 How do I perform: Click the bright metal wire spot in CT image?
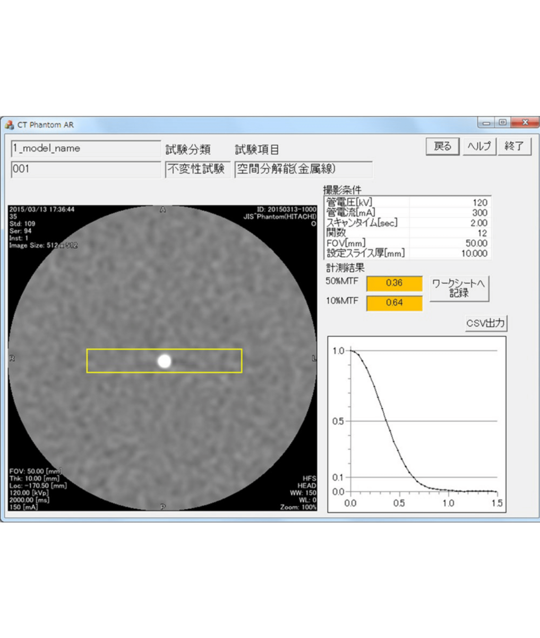(x=165, y=361)
